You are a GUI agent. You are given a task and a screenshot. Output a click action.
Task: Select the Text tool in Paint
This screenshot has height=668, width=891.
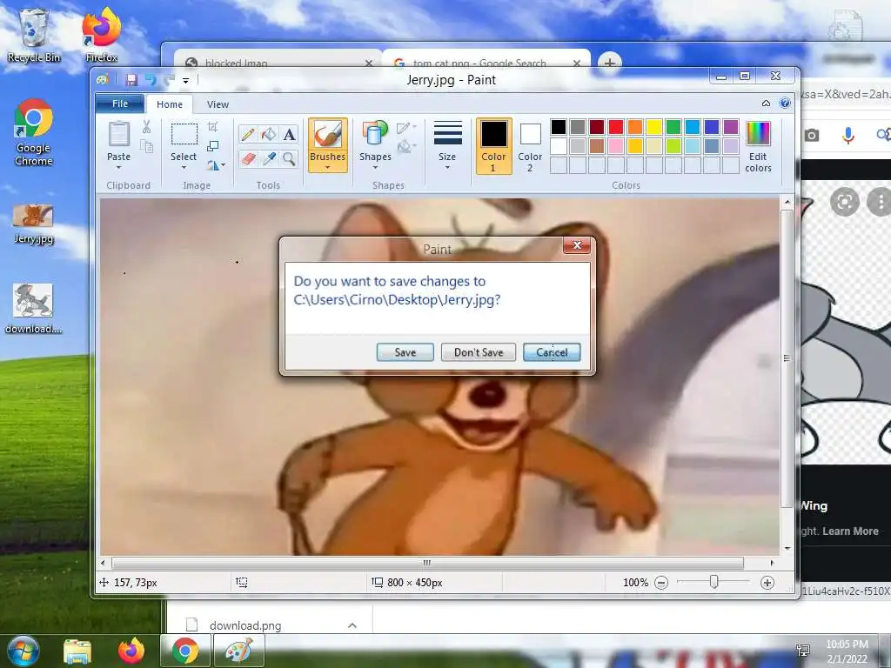[x=289, y=135]
